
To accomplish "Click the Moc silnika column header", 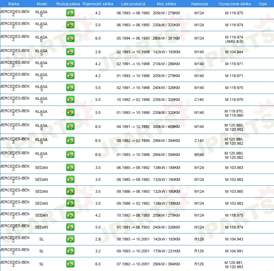I will [x=166, y=4].
